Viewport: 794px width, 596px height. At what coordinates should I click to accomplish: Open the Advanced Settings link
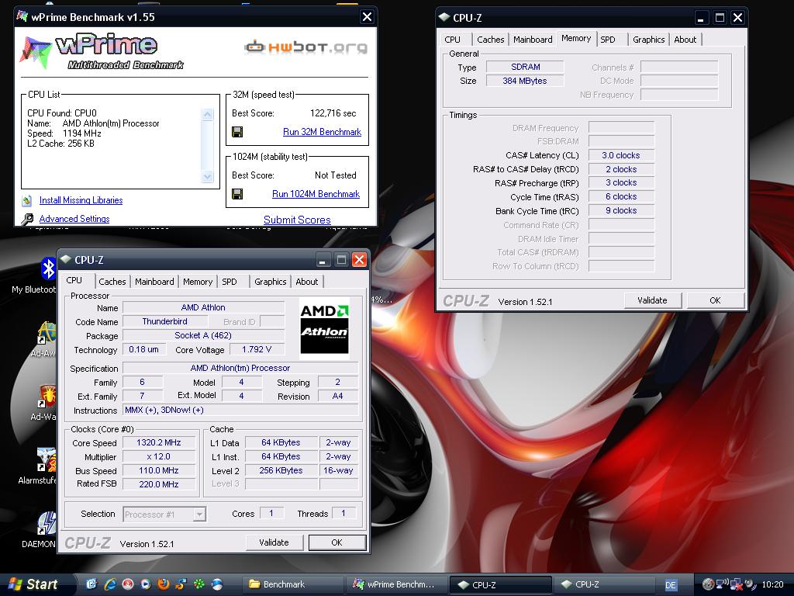pos(74,219)
